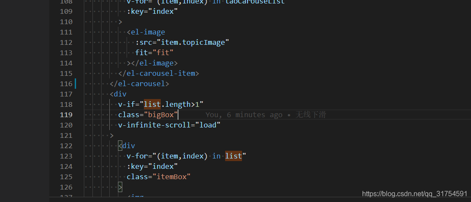Click the closing el-carousel tag
Screen dimensions: 471x202
click(x=139, y=84)
